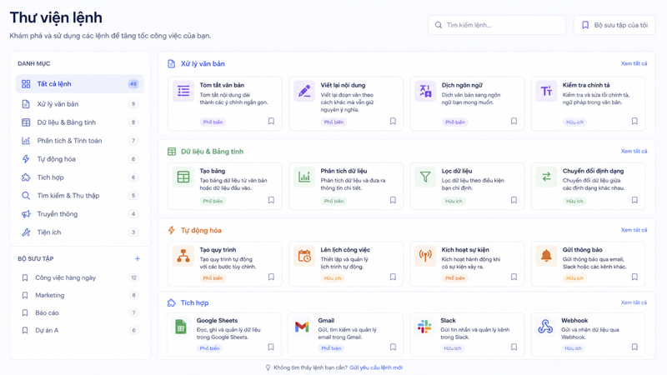Click the Lọc dữ liệu funnel icon
This screenshot has width=667, height=375.
click(x=425, y=177)
